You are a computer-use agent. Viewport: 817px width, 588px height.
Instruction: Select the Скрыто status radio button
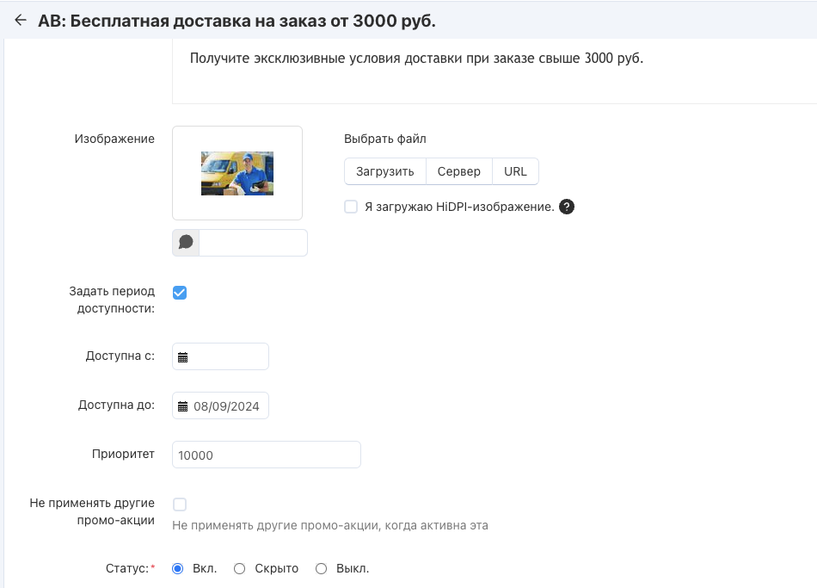239,569
